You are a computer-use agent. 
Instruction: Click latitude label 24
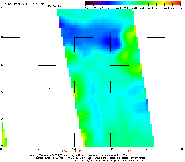pos(2,92)
